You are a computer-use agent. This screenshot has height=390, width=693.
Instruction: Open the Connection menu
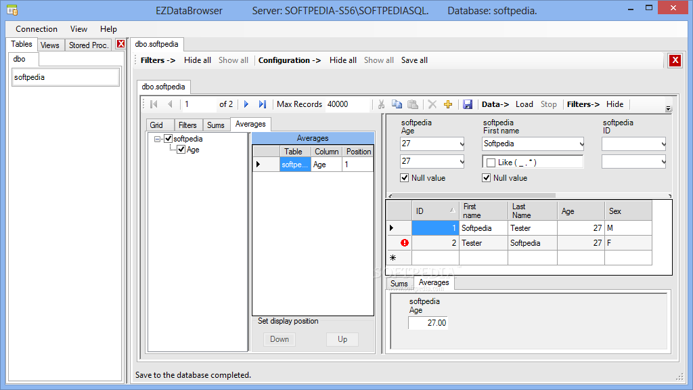click(37, 28)
